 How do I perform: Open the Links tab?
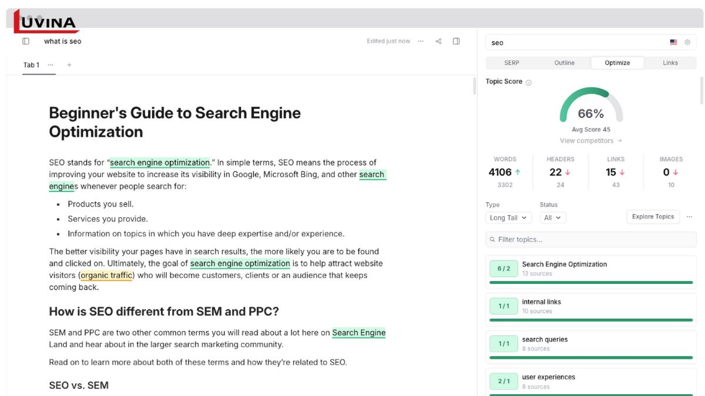point(670,63)
